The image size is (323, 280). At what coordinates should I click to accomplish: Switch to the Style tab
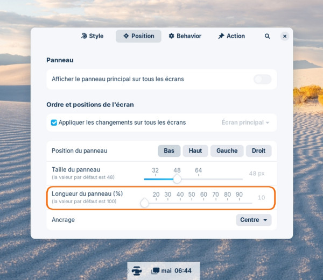pyautogui.click(x=92, y=36)
